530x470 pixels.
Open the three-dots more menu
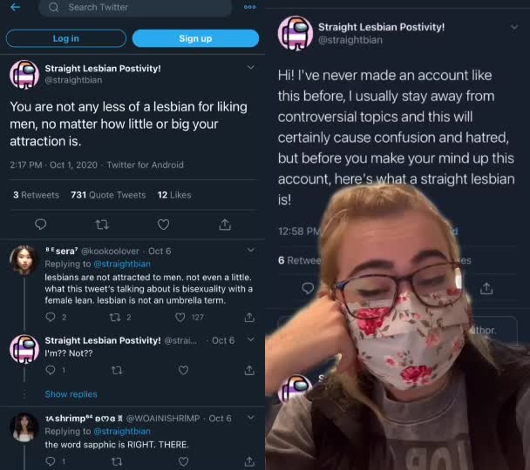tap(250, 7)
